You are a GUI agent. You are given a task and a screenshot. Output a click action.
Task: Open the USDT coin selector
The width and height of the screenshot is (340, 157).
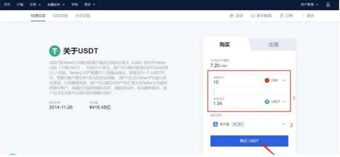pos(275,102)
